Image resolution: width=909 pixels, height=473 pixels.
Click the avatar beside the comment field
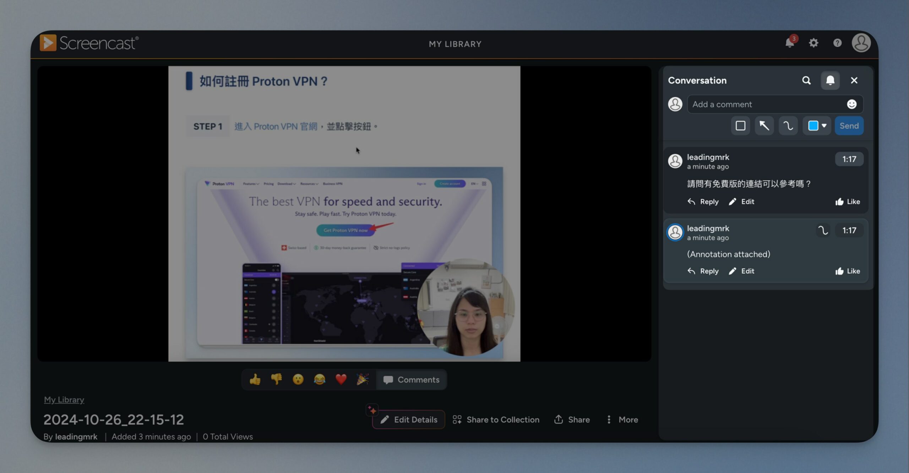[675, 104]
